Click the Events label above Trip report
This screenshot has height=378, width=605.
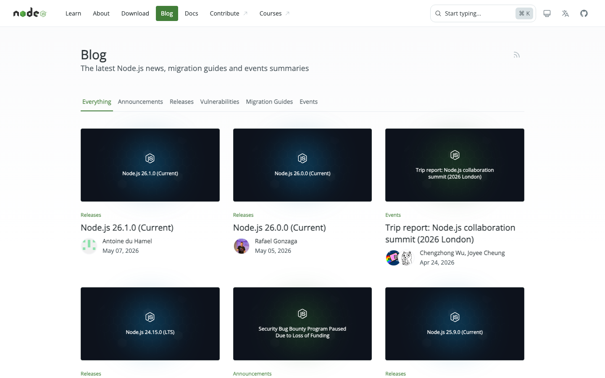[393, 215]
